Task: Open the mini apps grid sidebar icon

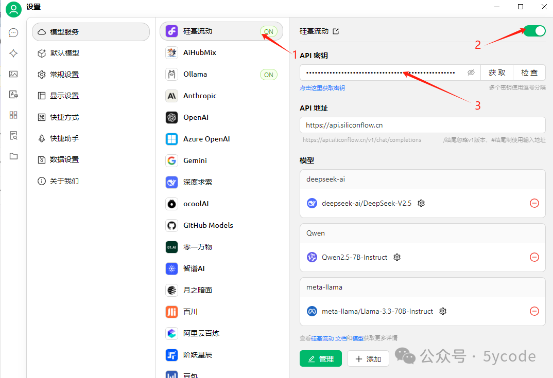Action: click(x=13, y=115)
